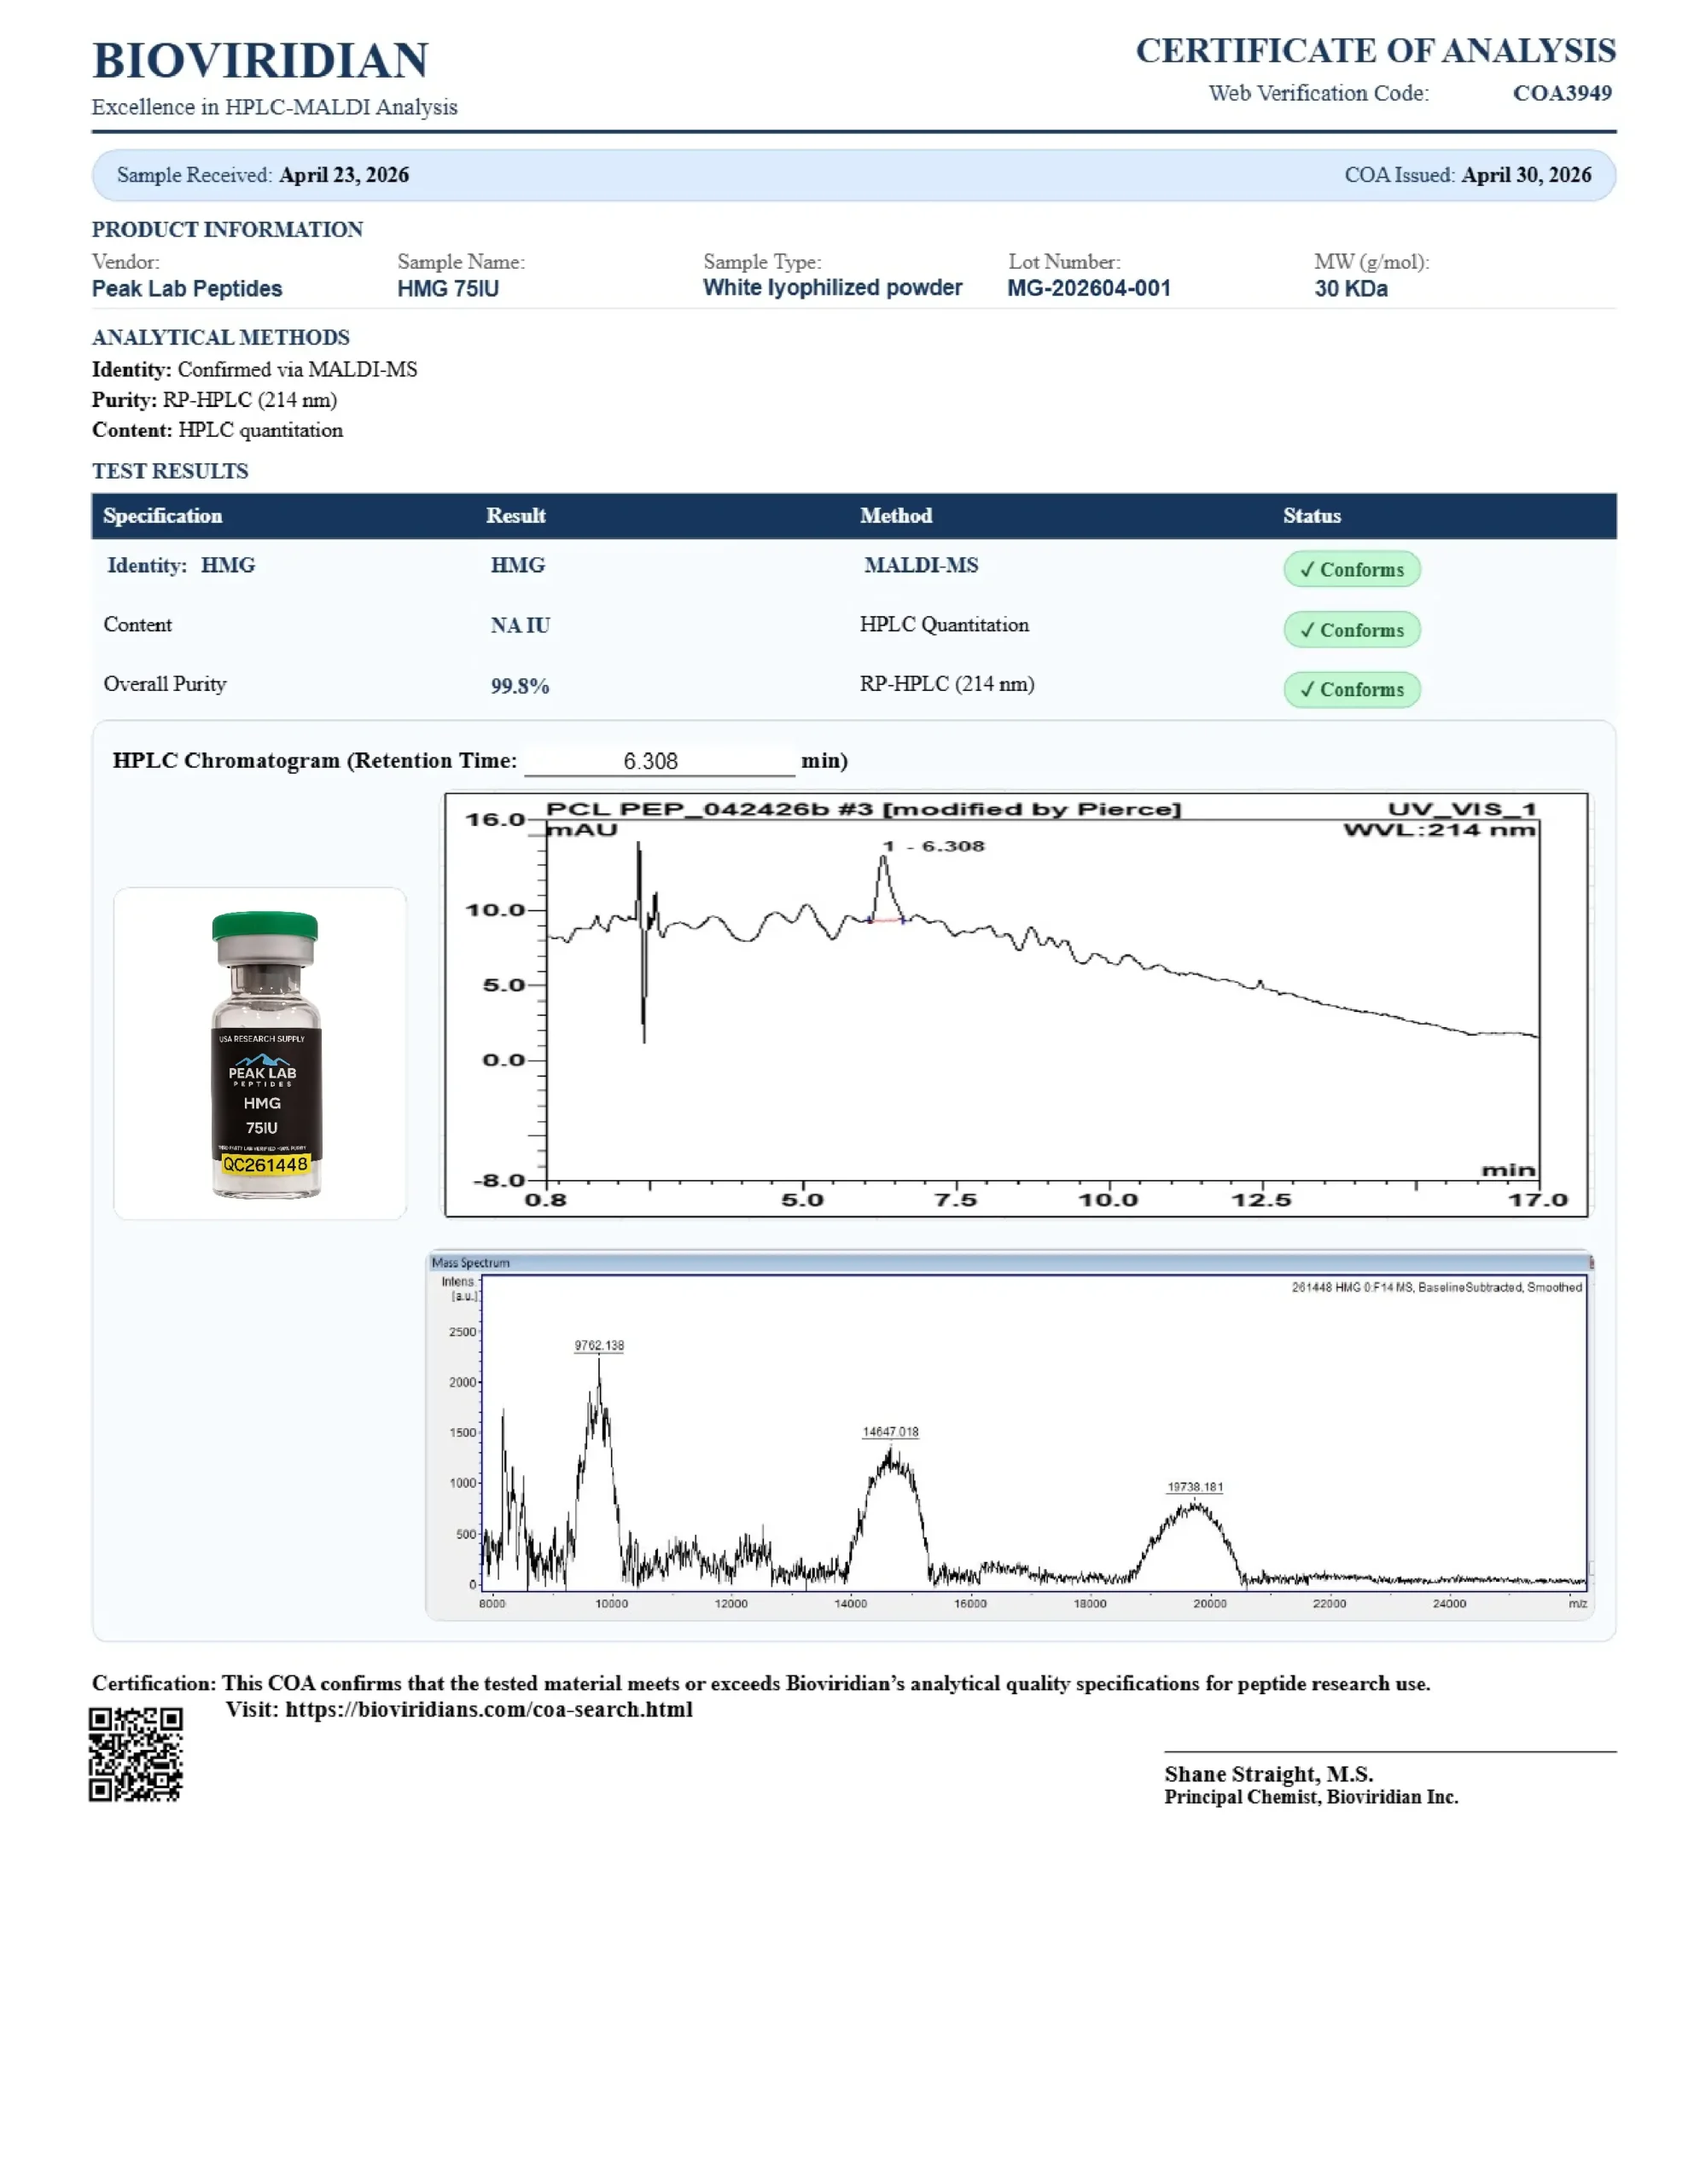
Task: Open the bioviridians.com coa-search link
Action: [x=488, y=1709]
